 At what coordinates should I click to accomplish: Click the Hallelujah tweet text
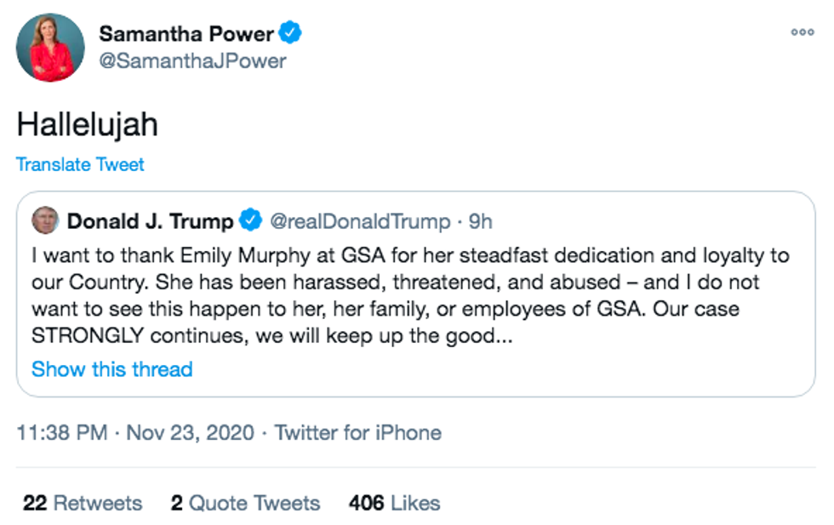pos(87,124)
